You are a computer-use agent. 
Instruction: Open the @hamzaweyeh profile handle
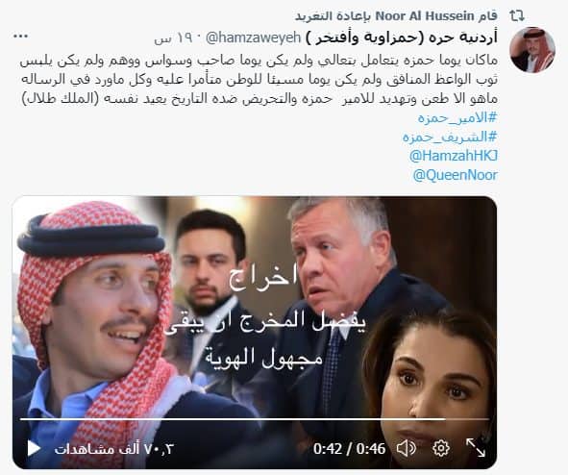click(253, 37)
